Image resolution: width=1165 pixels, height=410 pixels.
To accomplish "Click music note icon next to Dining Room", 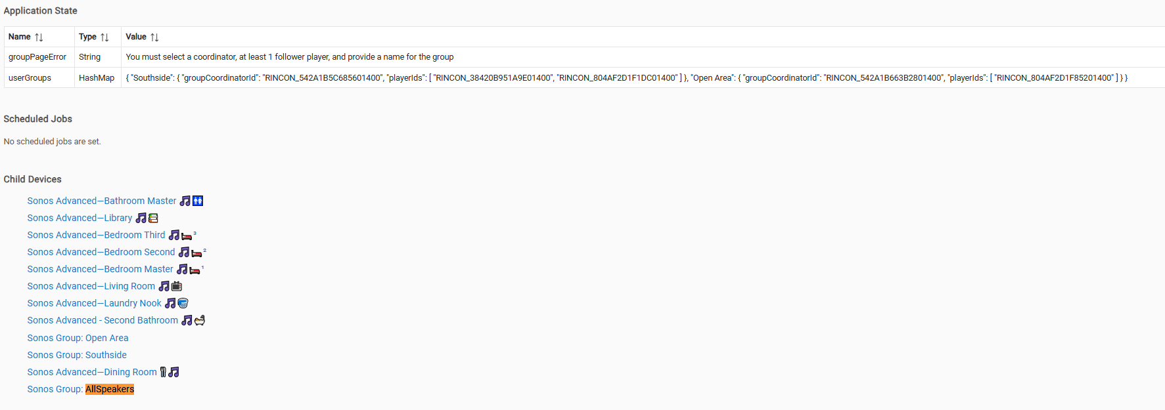I will (174, 372).
